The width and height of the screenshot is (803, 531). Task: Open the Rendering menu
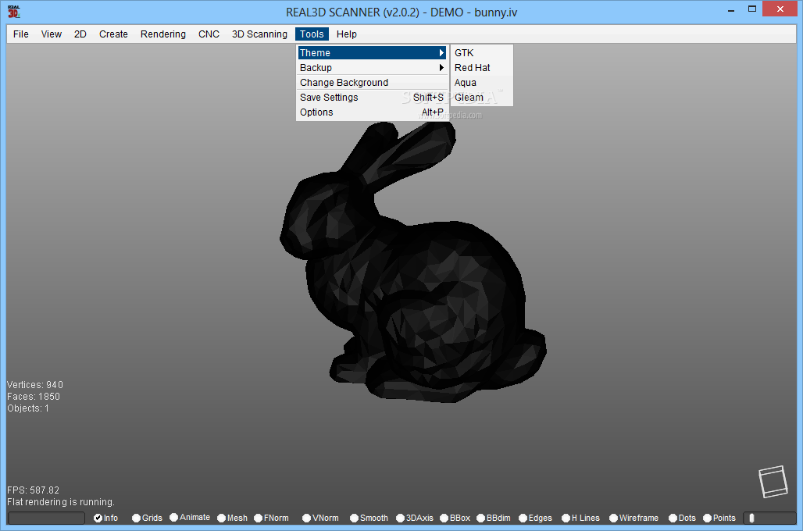[163, 34]
